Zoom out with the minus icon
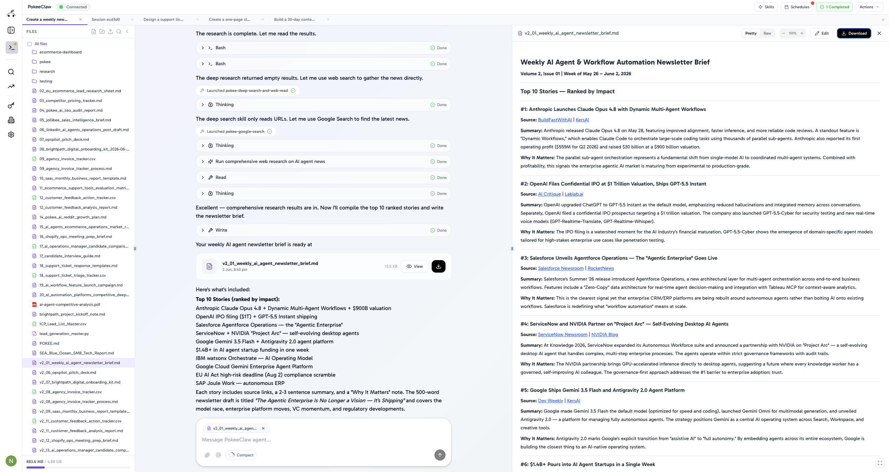This screenshot has width=889, height=472. [784, 33]
